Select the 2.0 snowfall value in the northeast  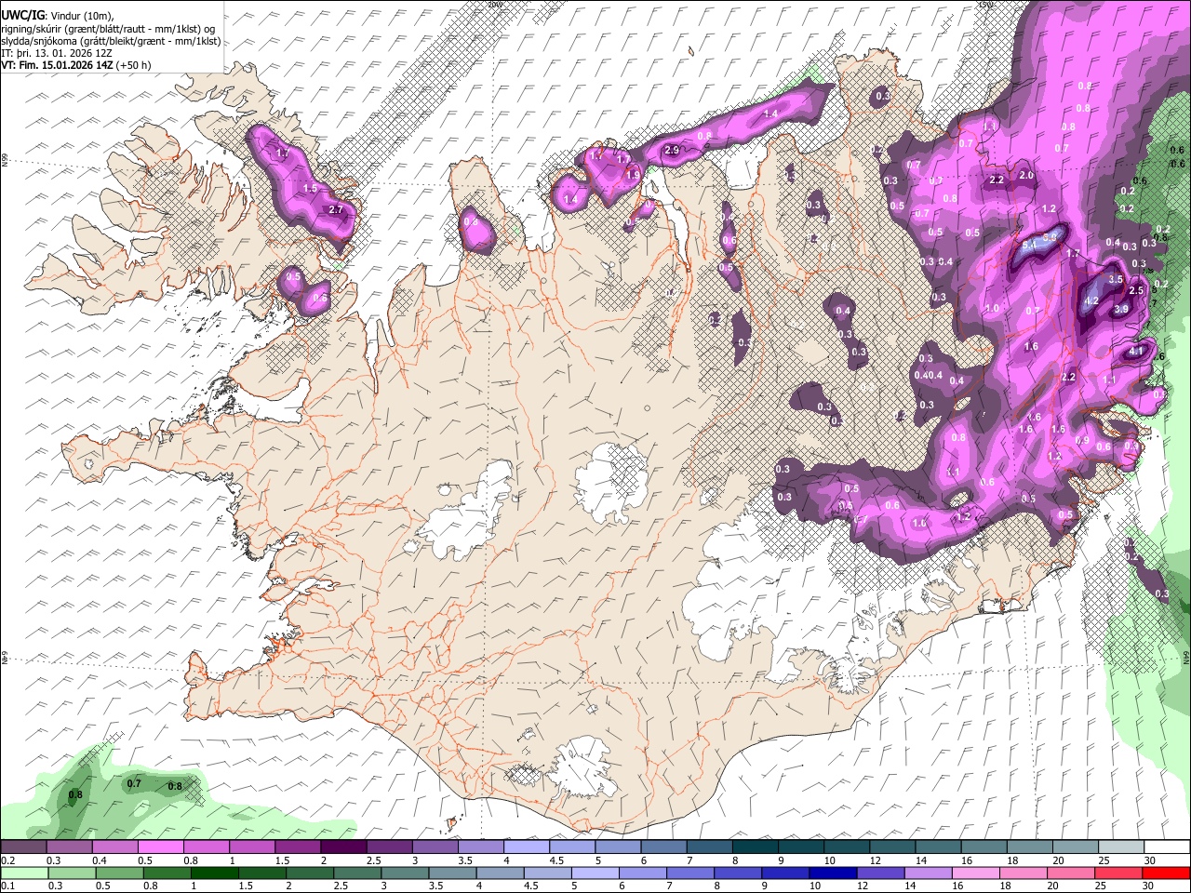(x=1026, y=175)
